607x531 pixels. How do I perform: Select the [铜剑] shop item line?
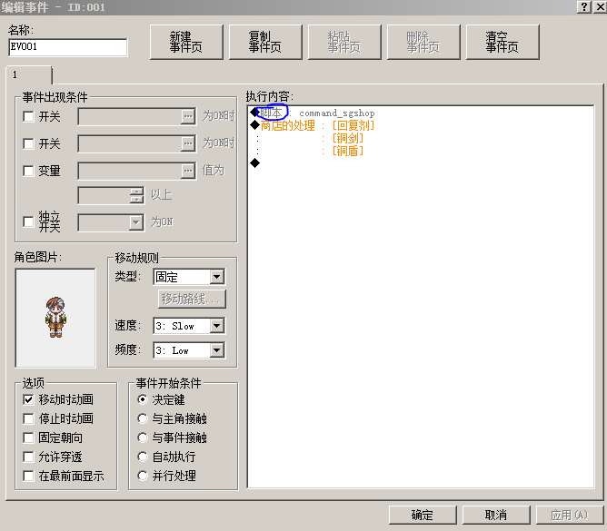pos(421,138)
